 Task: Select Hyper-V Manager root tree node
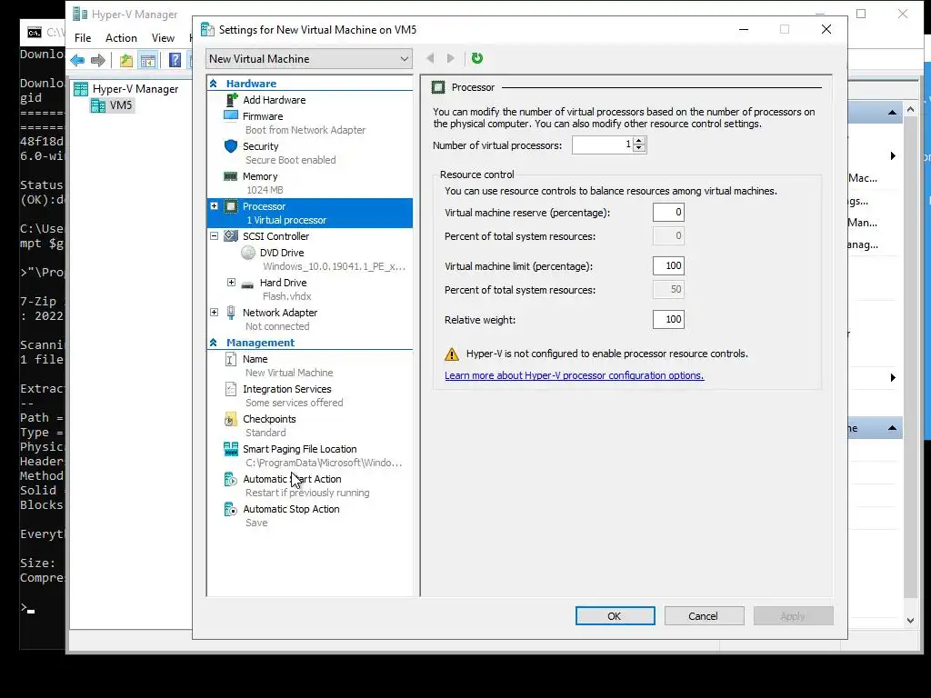pos(125,89)
